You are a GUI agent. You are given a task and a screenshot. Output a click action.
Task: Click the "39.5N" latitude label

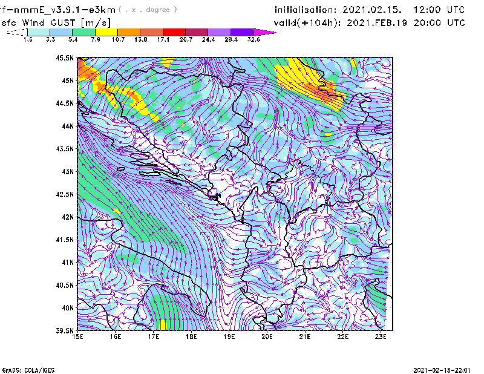65,331
